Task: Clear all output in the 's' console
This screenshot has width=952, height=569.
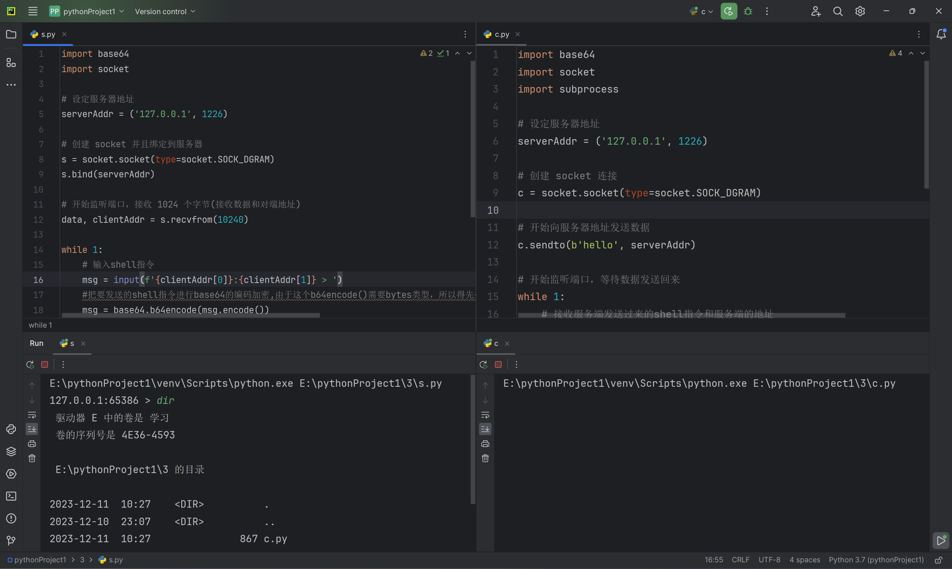Action: (x=32, y=458)
